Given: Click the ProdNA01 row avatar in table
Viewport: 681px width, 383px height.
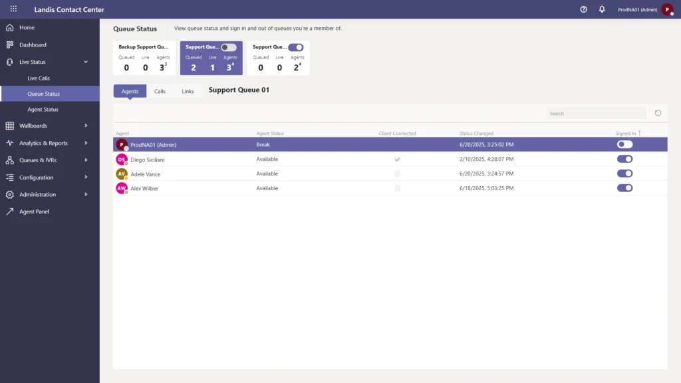Looking at the screenshot, I should [122, 144].
